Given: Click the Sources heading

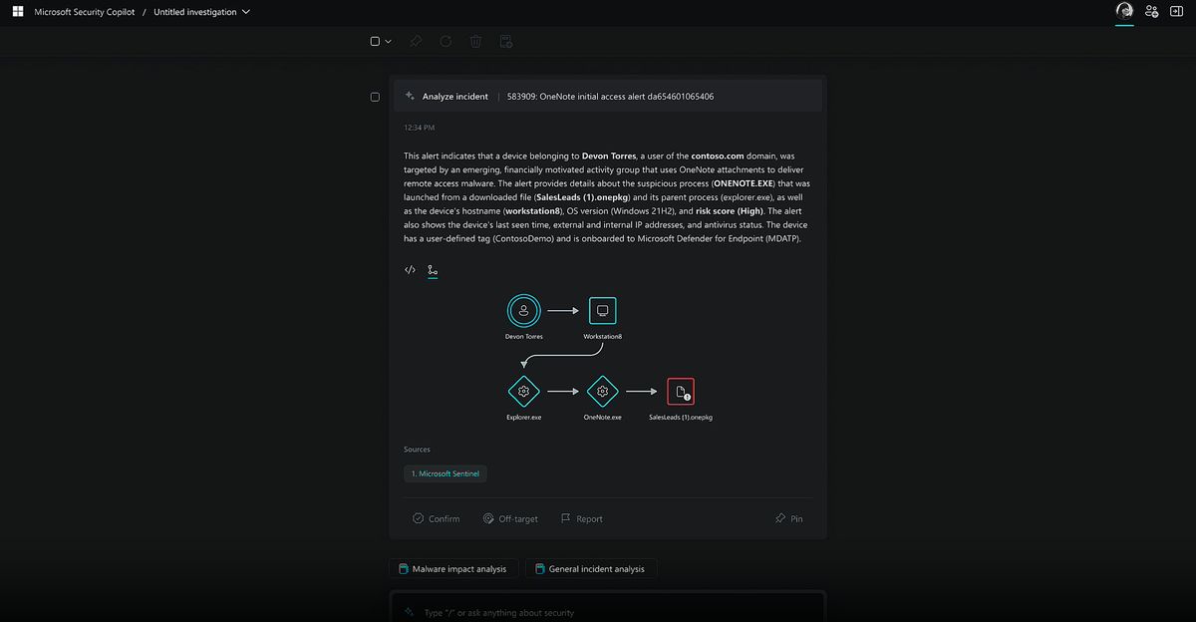Looking at the screenshot, I should coord(418,450).
